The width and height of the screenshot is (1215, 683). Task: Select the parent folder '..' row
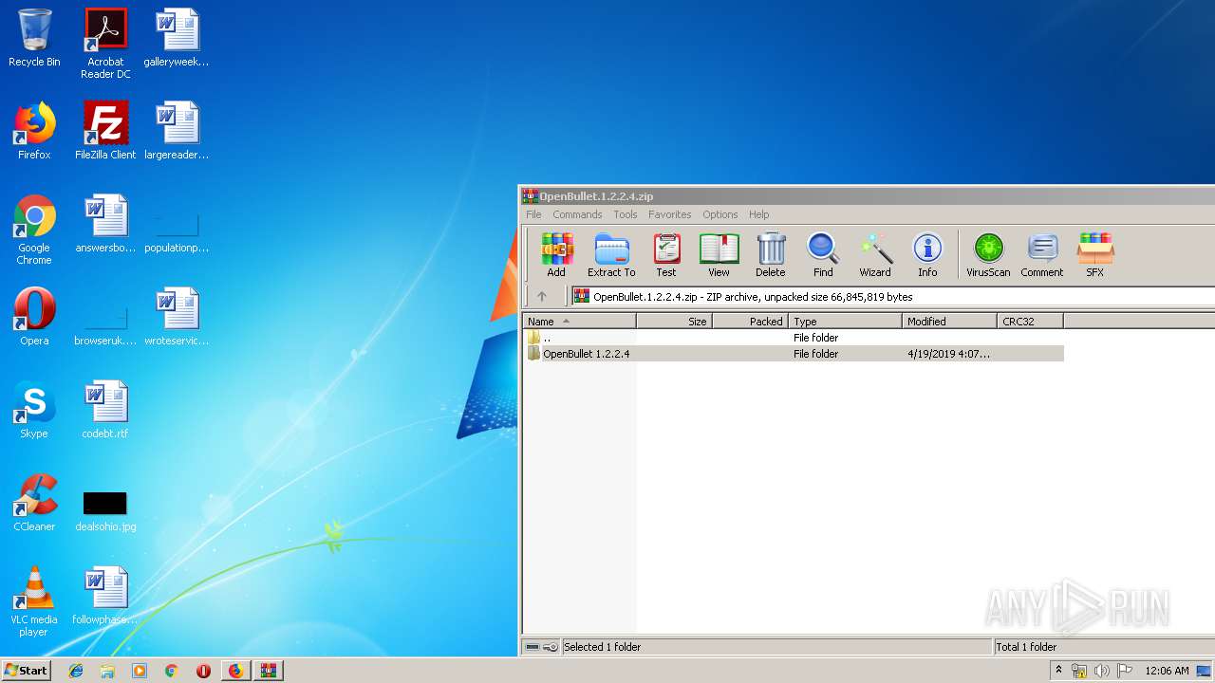[x=794, y=338]
